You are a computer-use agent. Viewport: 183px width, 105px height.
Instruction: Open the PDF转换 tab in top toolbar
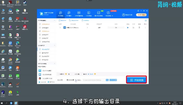(x=61, y=14)
